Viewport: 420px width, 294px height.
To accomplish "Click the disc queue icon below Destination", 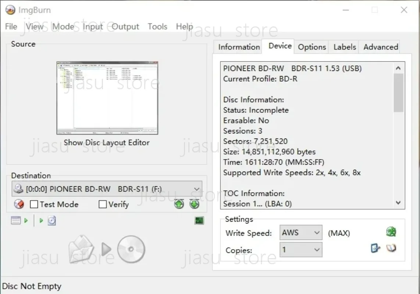I will (52, 220).
